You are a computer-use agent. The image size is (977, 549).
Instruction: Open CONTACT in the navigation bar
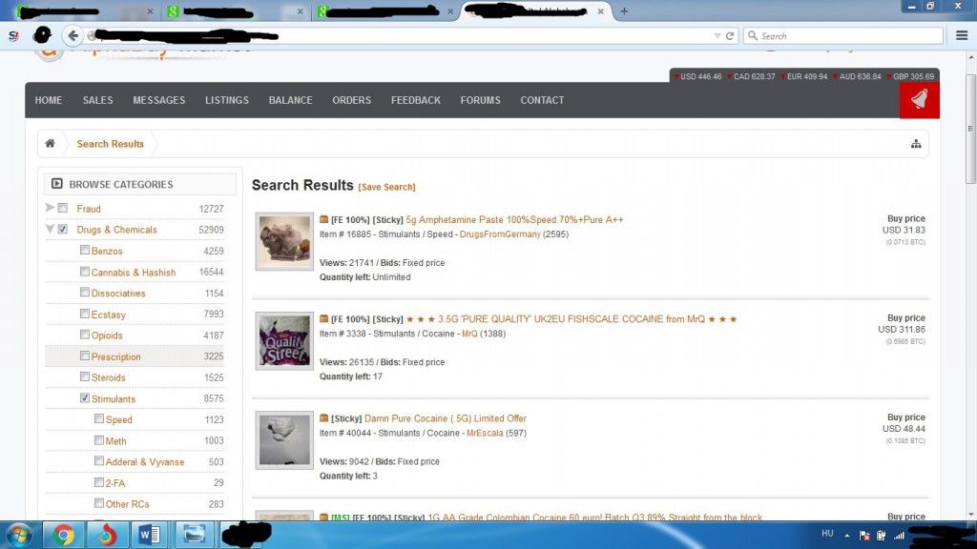pos(542,100)
